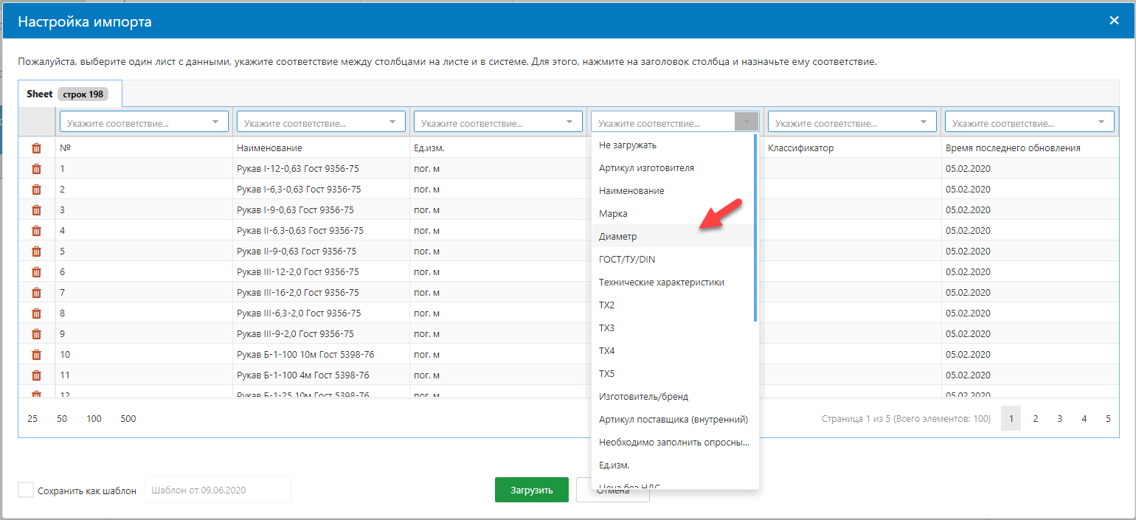Click trash icon for row 3

36,210
